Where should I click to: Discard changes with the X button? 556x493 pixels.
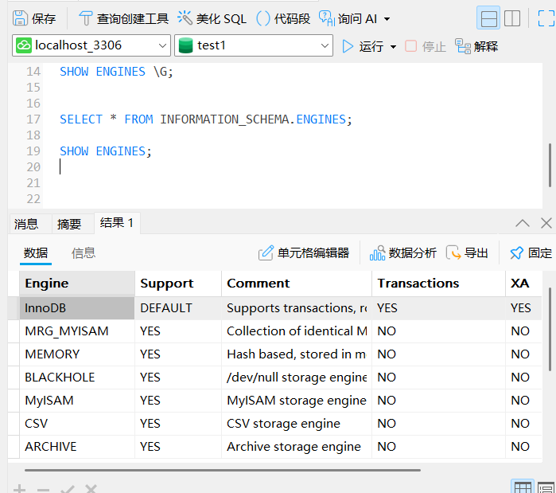(91, 489)
